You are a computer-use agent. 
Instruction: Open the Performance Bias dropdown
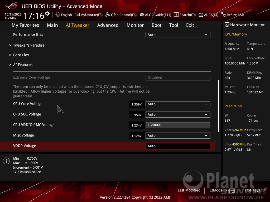(x=178, y=35)
